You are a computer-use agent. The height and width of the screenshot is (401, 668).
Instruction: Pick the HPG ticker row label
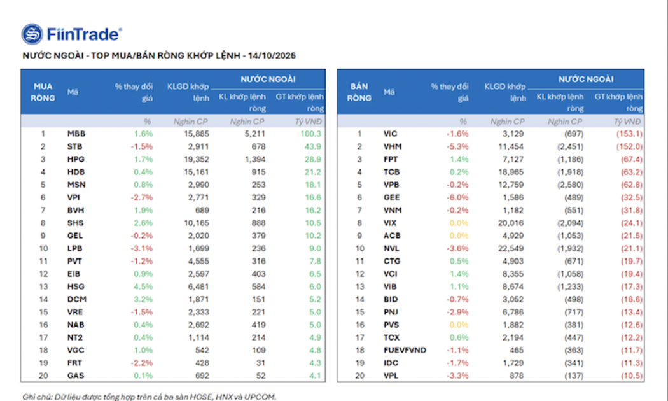pyautogui.click(x=76, y=159)
